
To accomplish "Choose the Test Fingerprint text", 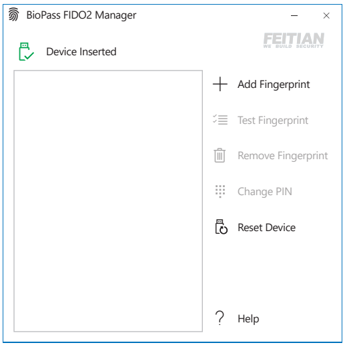I will [x=273, y=121].
